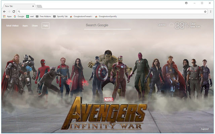Select the New Tab browser tab
The image size is (215, 134).
coord(18,6)
